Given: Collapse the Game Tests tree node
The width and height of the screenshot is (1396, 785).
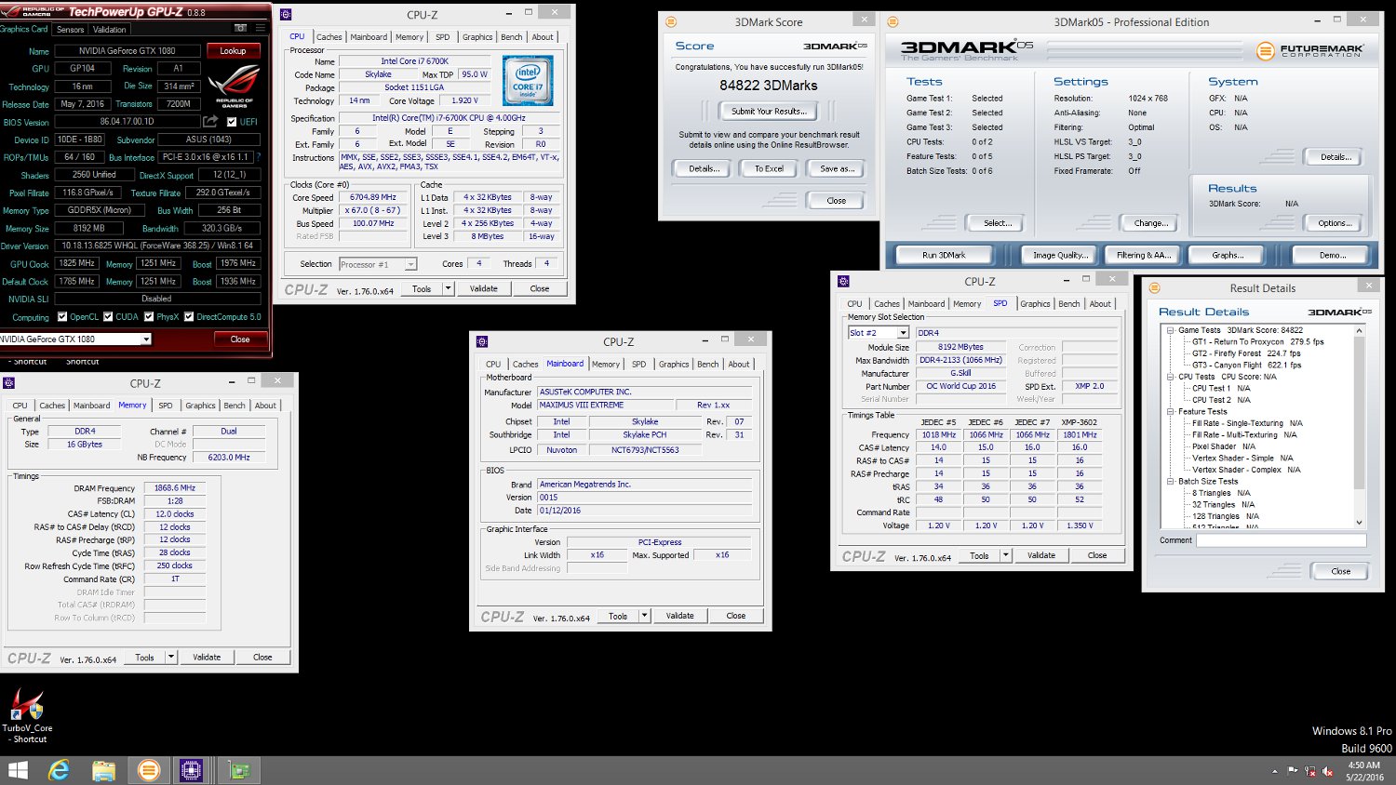Looking at the screenshot, I should click(1171, 330).
